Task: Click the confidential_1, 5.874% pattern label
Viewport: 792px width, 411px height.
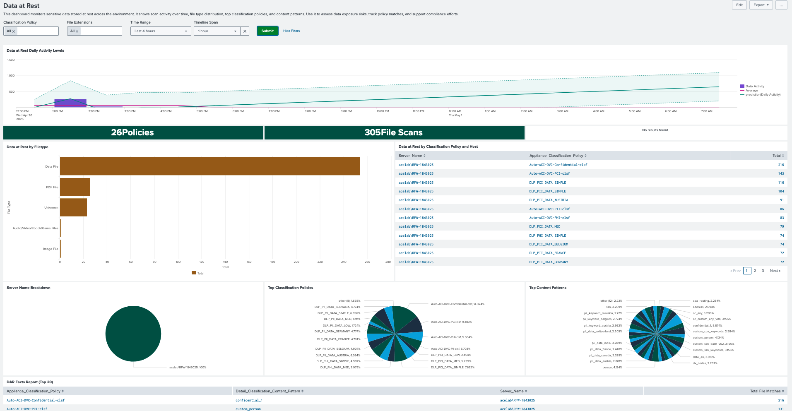Action: tap(707, 326)
